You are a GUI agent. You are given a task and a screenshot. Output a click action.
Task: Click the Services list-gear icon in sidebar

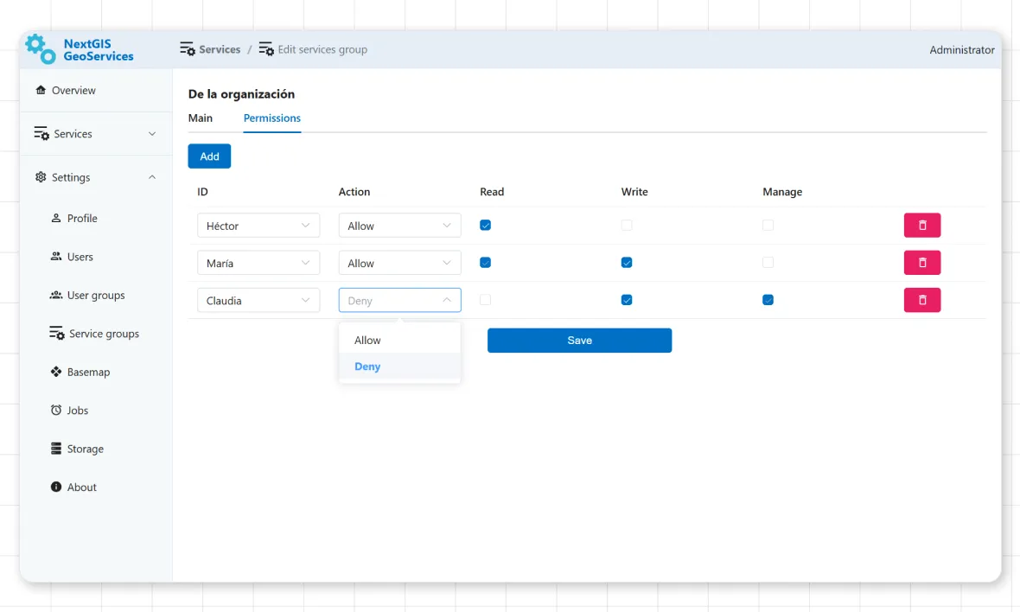point(41,133)
